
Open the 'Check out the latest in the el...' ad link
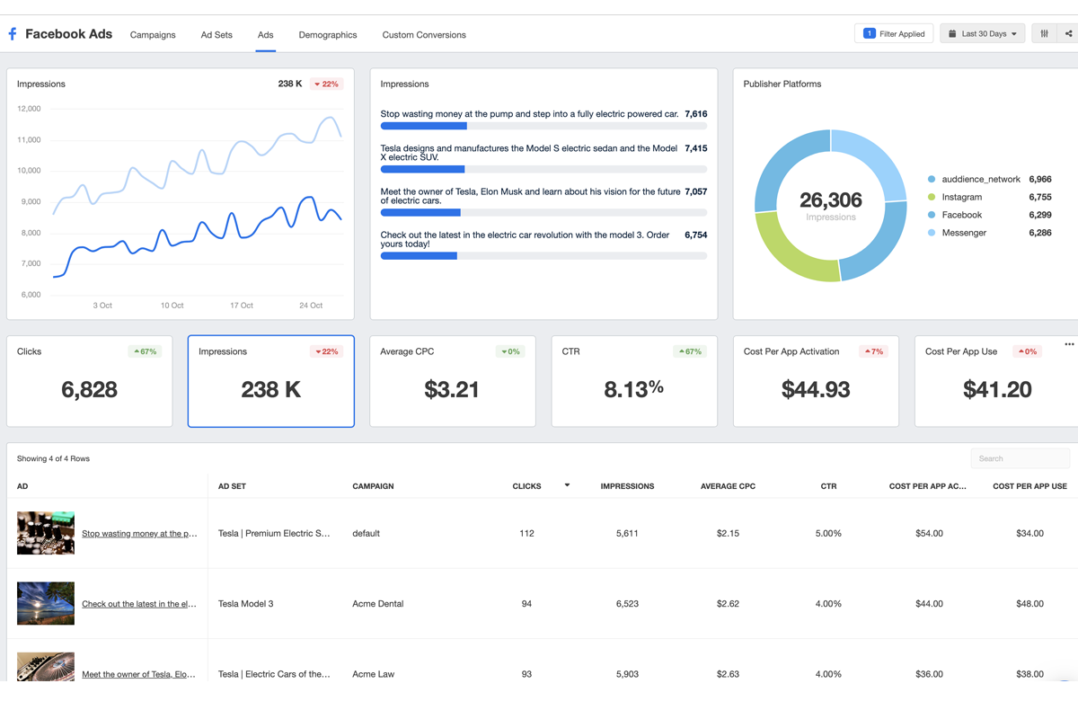pyautogui.click(x=139, y=604)
